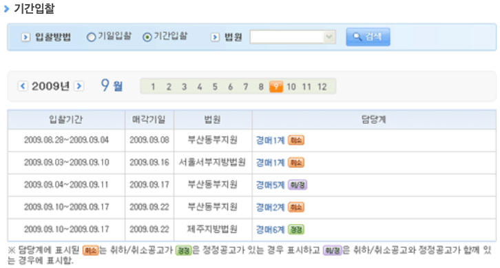Click 취소 badge next to 경매2계
This screenshot has width=500, height=268.
tap(296, 207)
